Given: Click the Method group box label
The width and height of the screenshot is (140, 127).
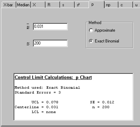Looking at the screenshot, I should pyautogui.click(x=95, y=23).
